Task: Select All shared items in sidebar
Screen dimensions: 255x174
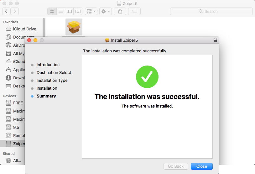Action: [x=17, y=161]
